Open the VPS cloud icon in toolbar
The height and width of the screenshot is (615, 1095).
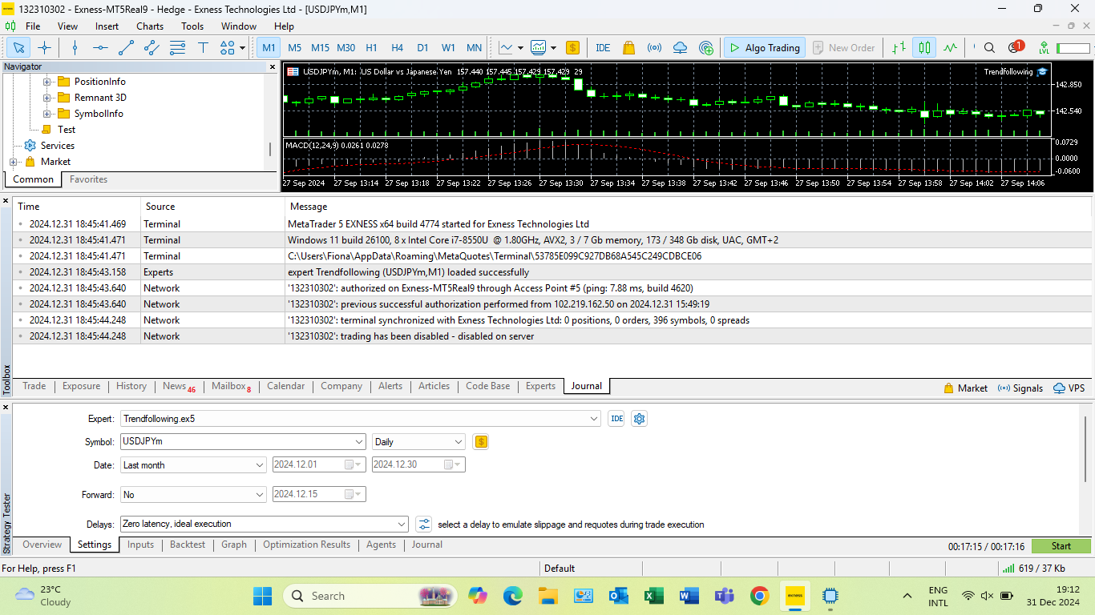point(680,48)
